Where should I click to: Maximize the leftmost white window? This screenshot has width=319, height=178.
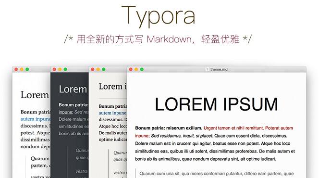27,69
